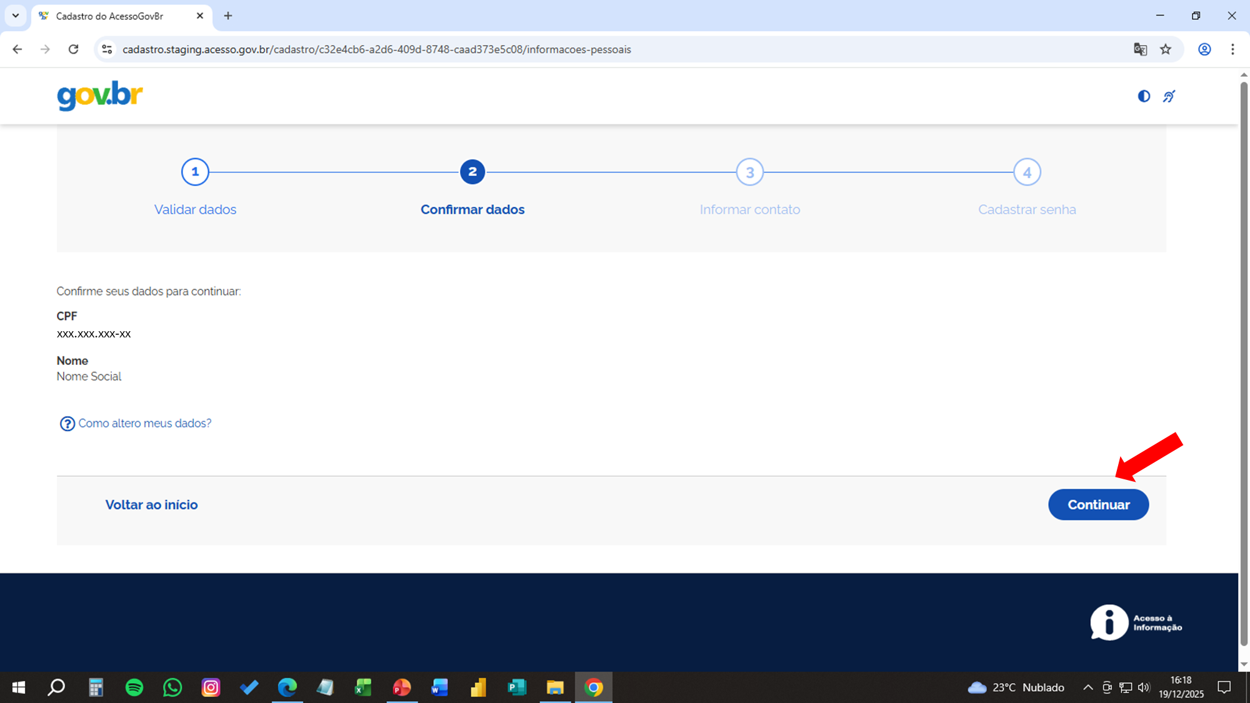Open Como altero meus dados link

coord(144,424)
